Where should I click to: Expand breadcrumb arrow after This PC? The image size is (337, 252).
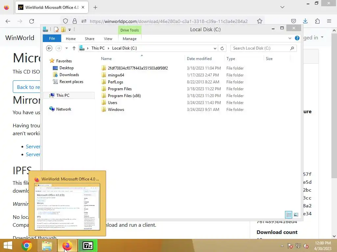tap(109, 48)
